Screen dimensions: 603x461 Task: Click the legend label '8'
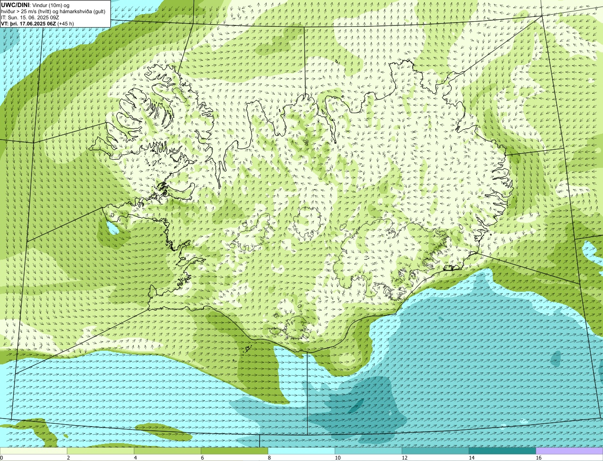269,458
